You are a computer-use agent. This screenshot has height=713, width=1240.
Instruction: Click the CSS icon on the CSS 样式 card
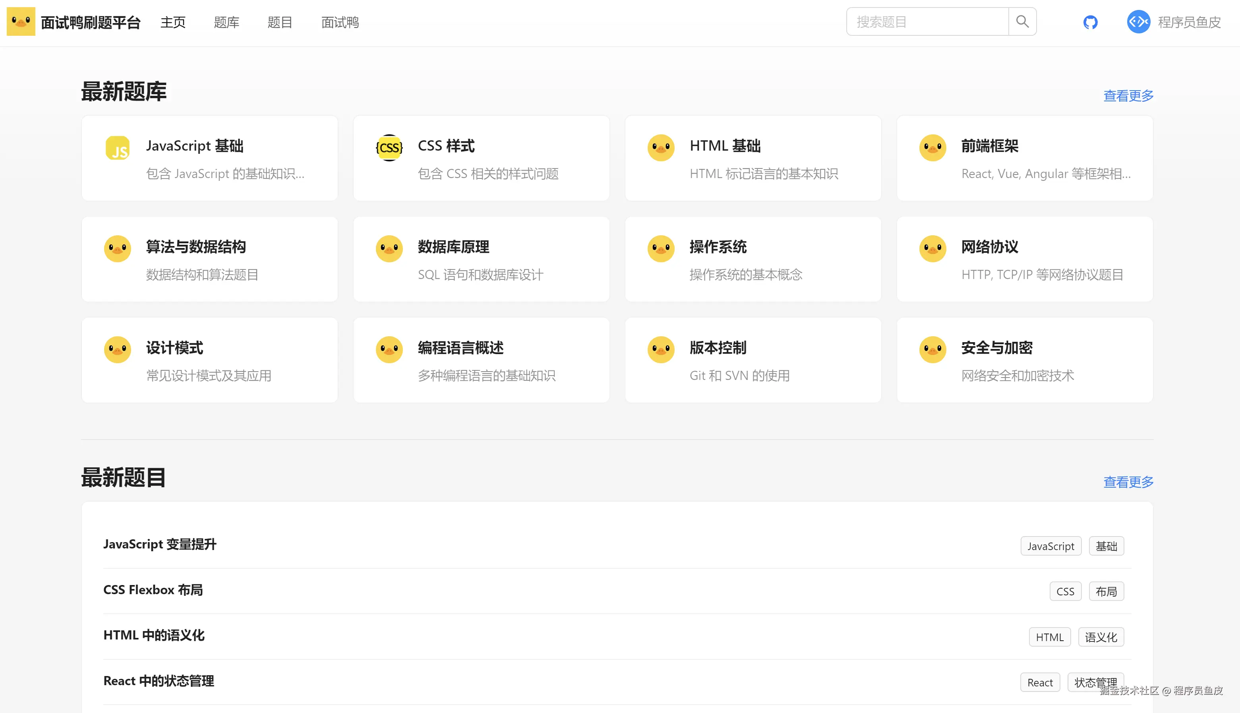tap(389, 148)
